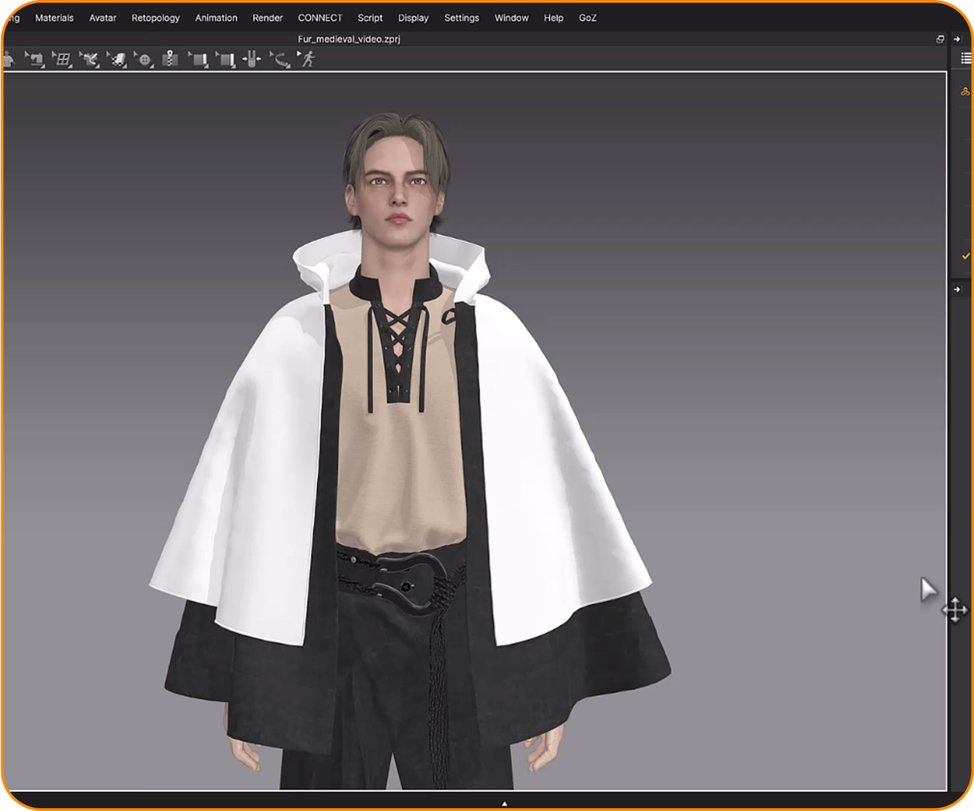Expand the top right panel arrow
The image size is (974, 811).
[957, 39]
